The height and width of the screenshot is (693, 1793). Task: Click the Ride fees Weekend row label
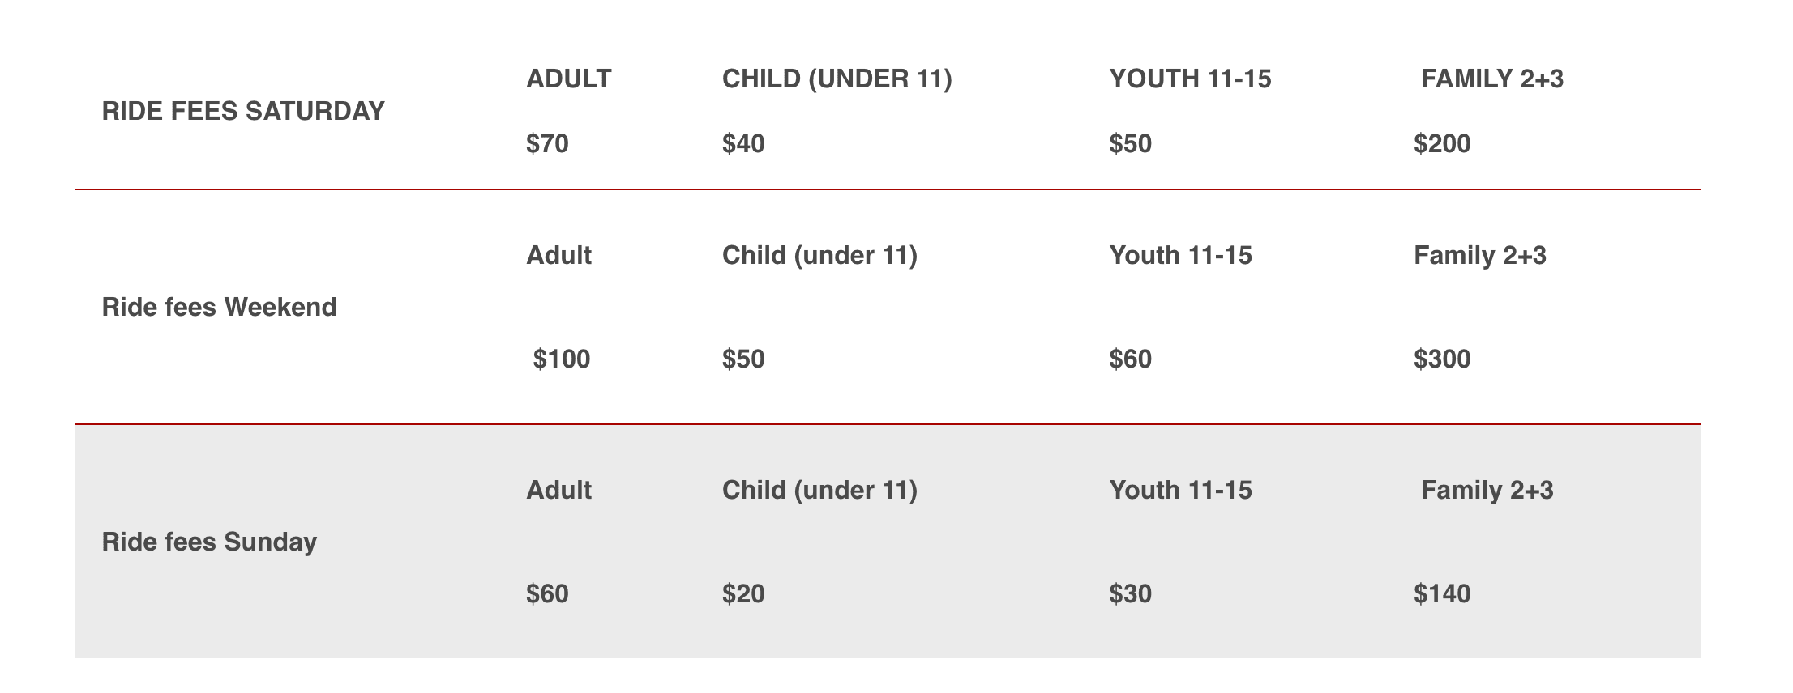219,307
